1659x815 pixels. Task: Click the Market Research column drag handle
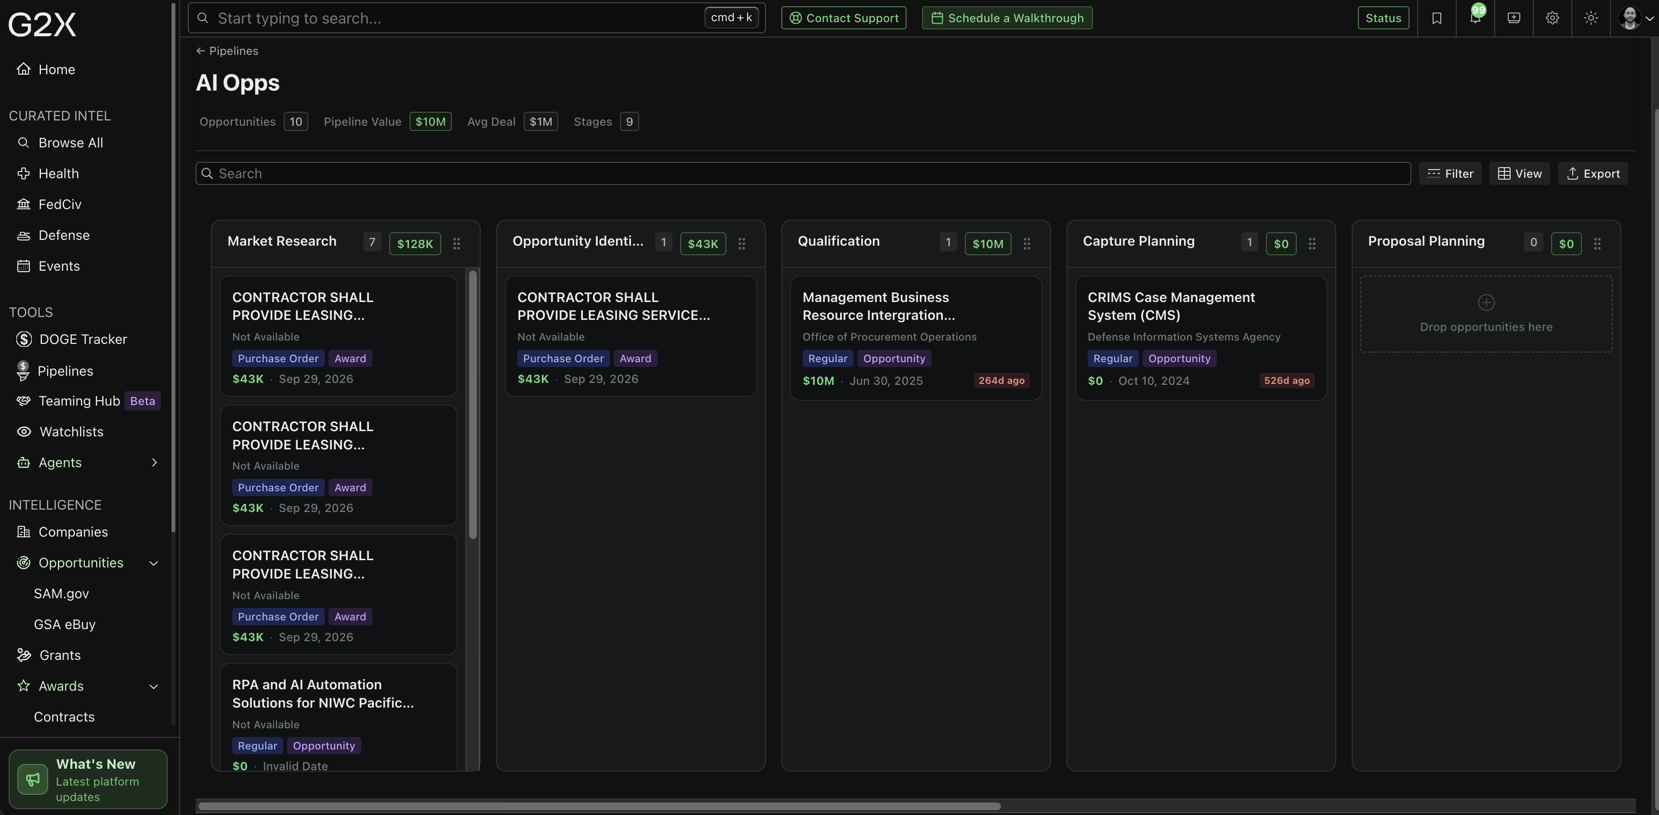point(457,244)
